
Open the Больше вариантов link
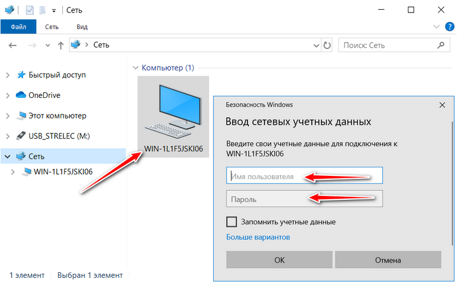(x=258, y=237)
